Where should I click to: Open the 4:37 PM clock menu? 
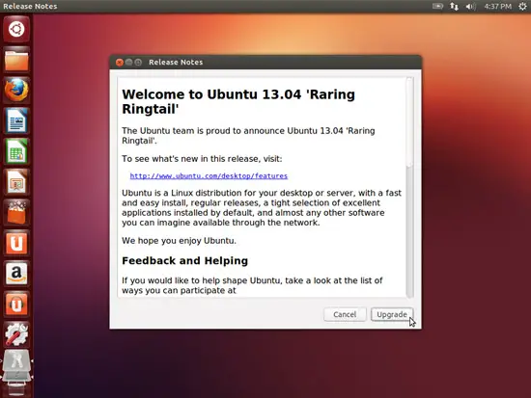(x=497, y=6)
